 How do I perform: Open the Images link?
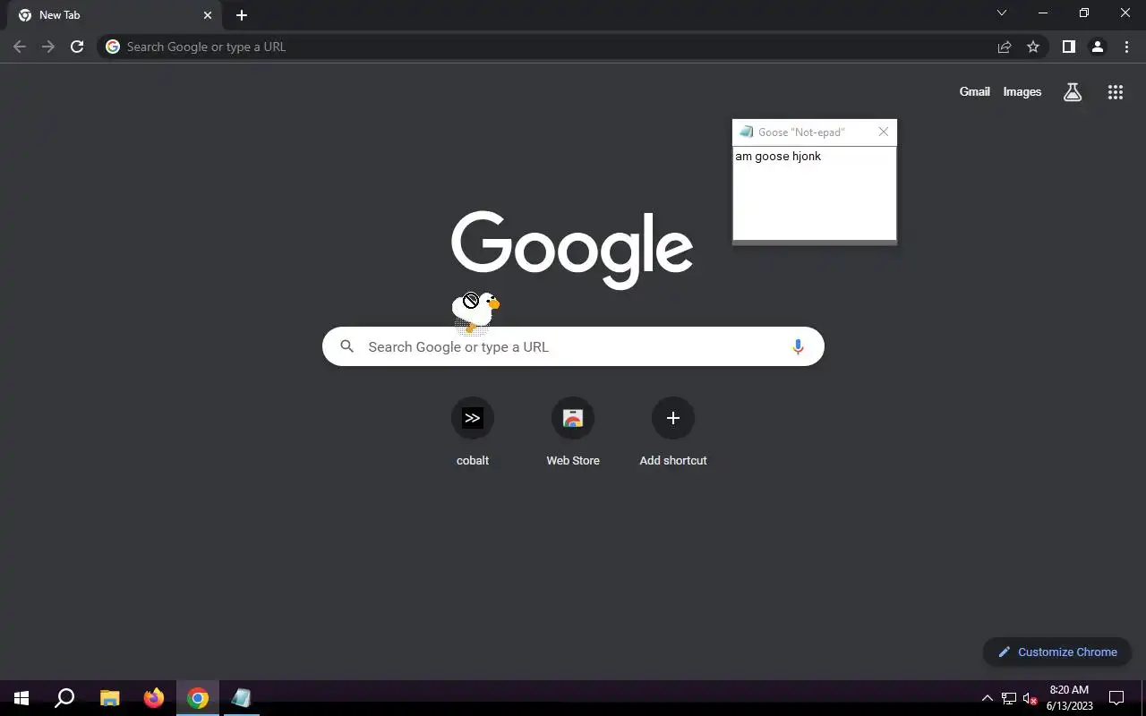coord(1022,91)
